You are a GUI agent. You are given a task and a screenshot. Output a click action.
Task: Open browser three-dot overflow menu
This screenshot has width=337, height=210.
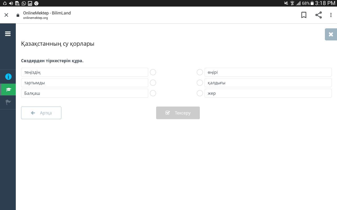(331, 15)
